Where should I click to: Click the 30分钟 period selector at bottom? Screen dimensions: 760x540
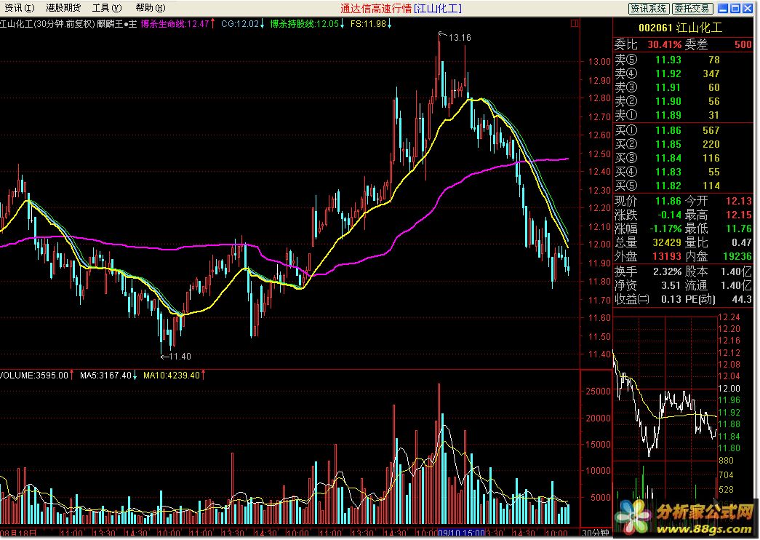(596, 533)
